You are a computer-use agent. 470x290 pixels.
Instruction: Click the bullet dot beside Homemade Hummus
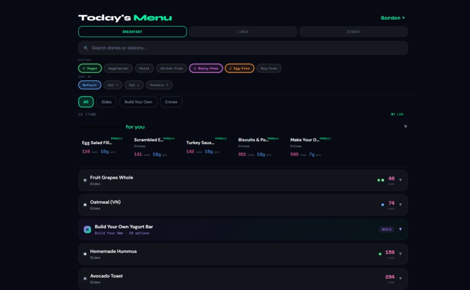click(85, 254)
